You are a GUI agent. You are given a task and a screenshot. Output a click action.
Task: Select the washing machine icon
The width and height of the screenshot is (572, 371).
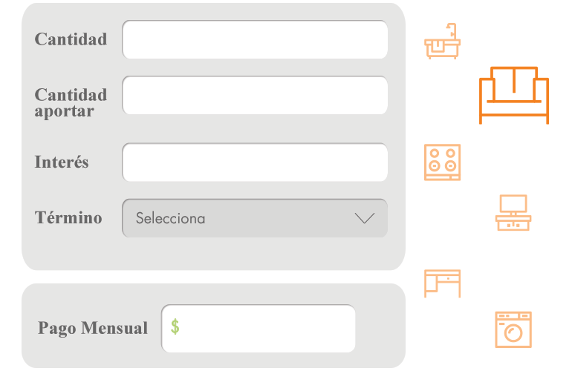pos(513,329)
